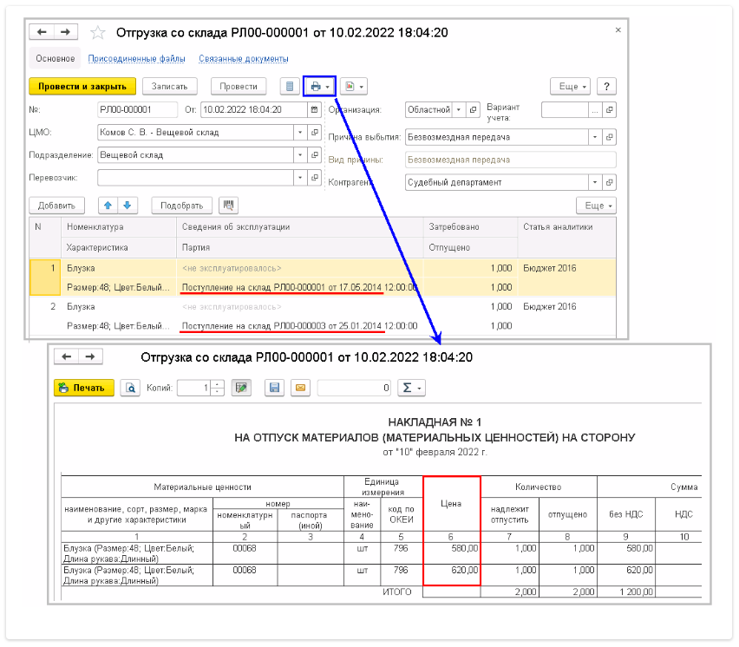Click into the Перевозчик input field

[x=194, y=178]
